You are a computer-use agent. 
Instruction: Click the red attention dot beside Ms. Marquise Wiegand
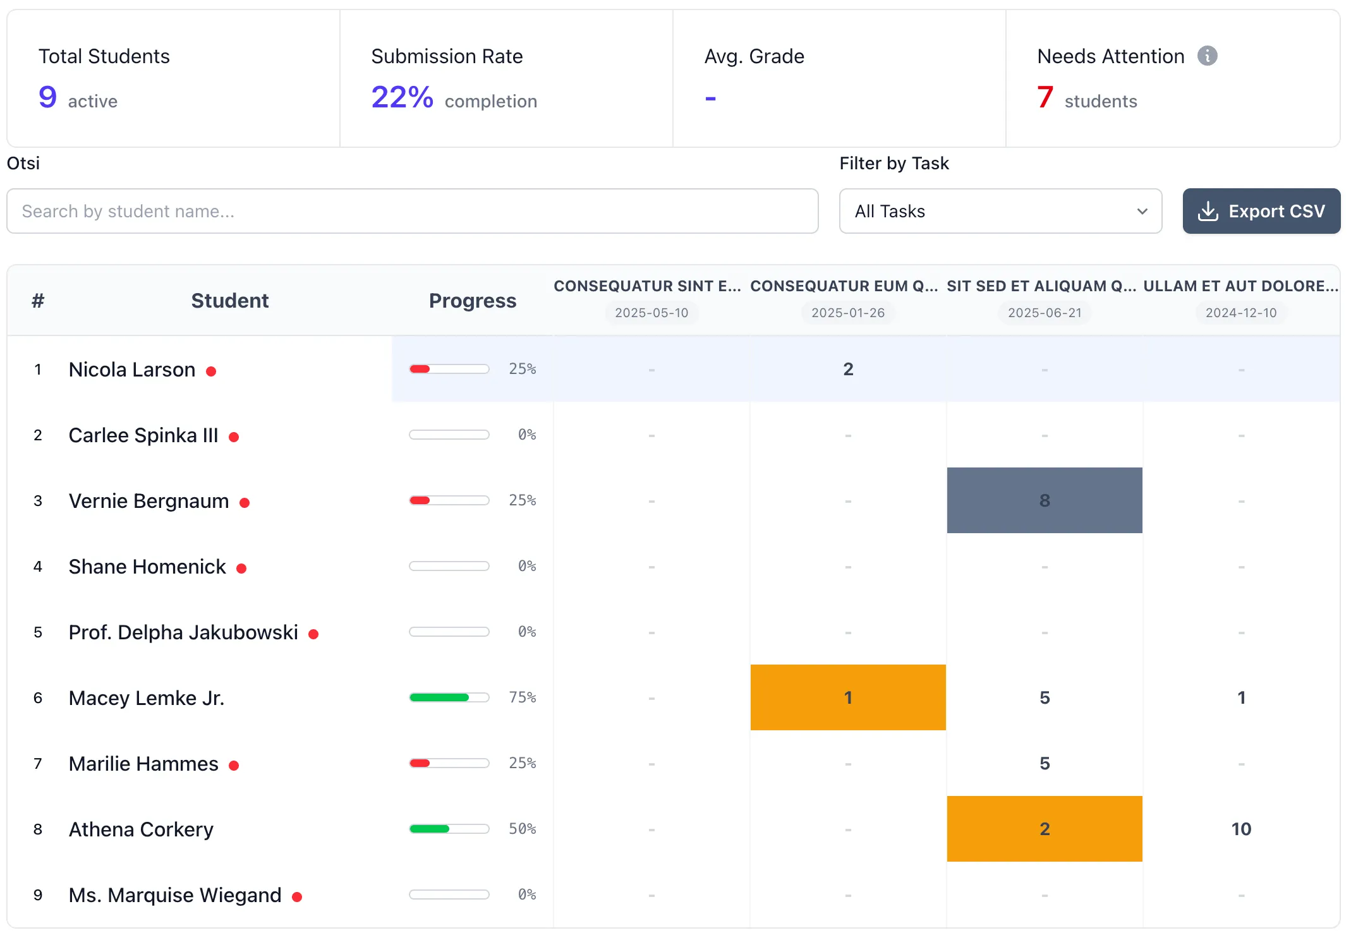point(297,897)
